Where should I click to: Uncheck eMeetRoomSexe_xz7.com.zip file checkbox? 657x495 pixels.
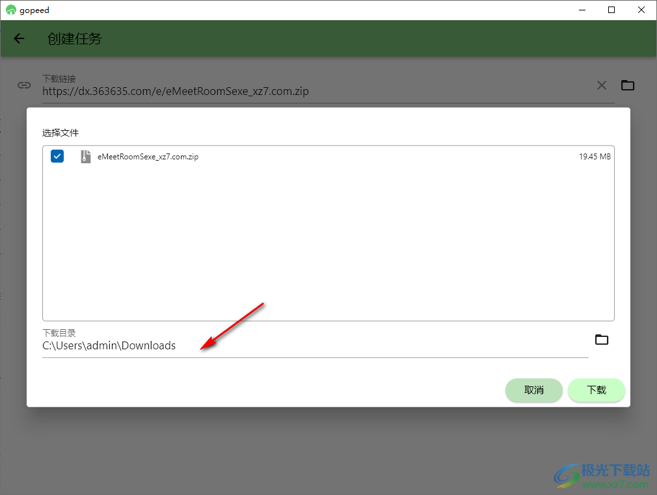click(x=57, y=156)
